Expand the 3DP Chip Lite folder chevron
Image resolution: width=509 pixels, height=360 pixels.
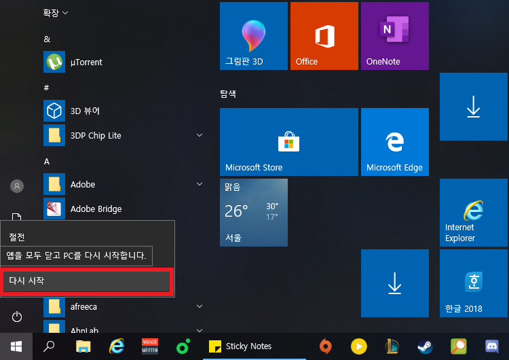point(200,135)
